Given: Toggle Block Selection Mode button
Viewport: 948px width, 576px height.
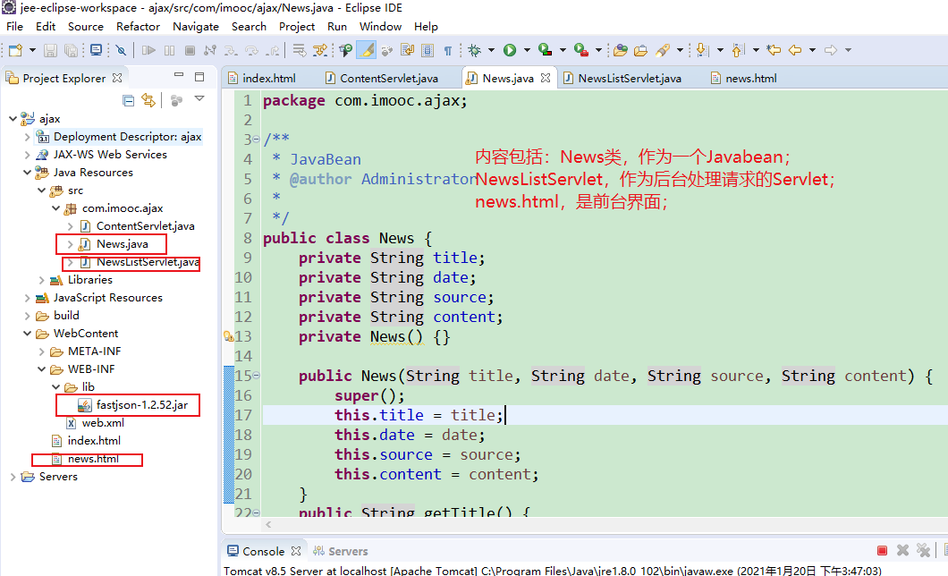Looking at the screenshot, I should [x=427, y=50].
